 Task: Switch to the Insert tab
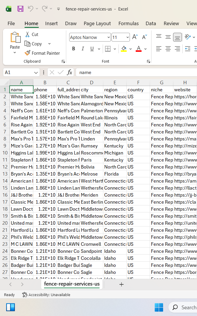coord(51,23)
